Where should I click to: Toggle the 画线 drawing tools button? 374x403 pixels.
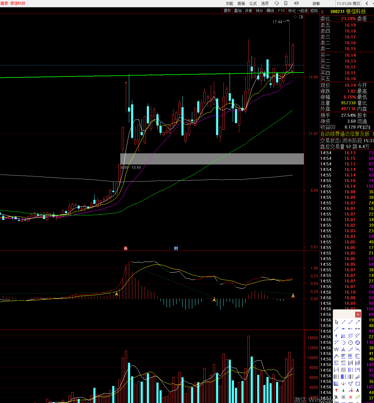(x=270, y=11)
